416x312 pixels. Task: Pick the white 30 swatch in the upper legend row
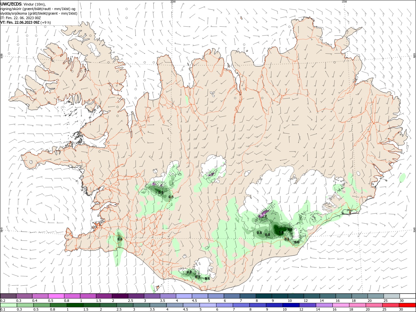[x=408, y=296]
